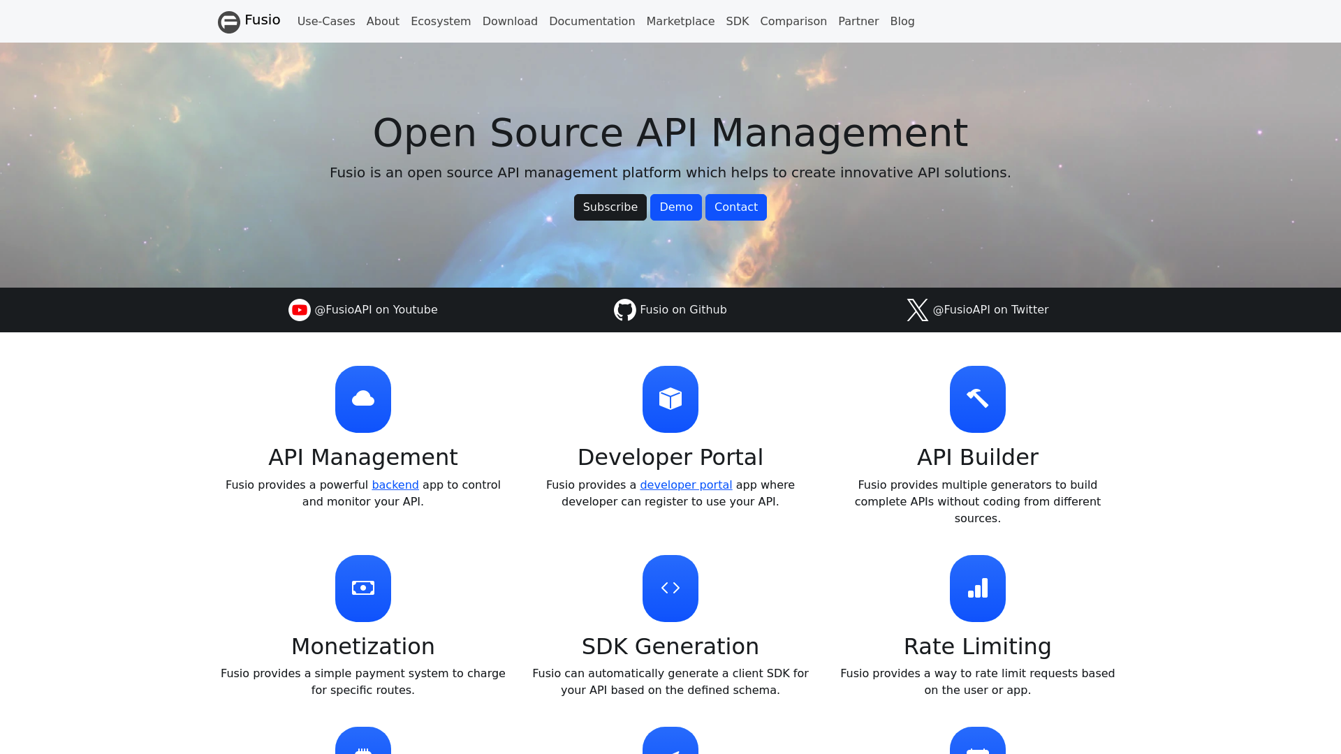Launch the Demo button
Screen dimensions: 1341x754
pos(676,207)
